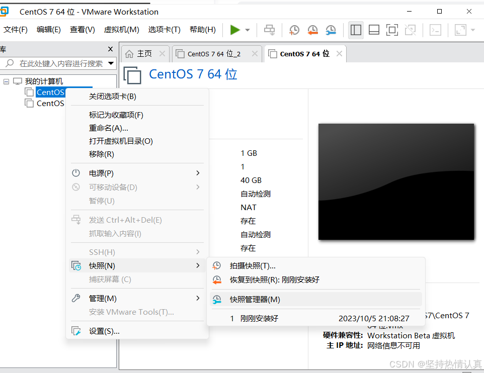Click the NAT network adapter value

248,207
